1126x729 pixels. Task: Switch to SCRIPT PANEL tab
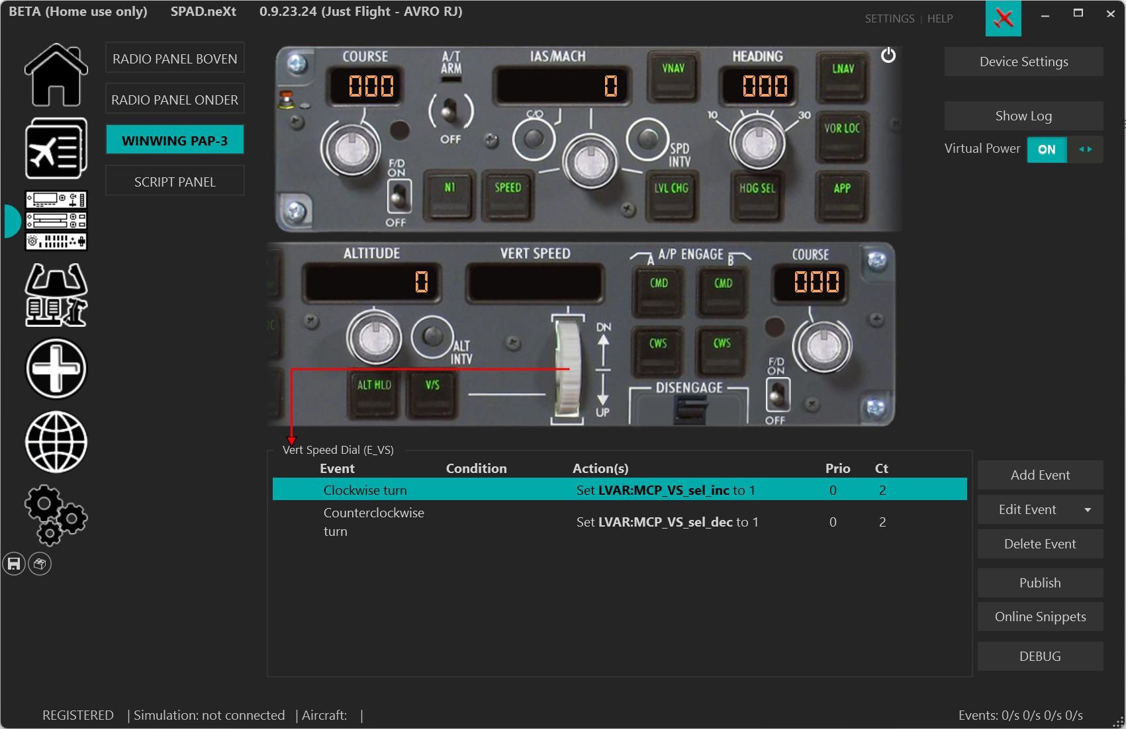click(175, 181)
